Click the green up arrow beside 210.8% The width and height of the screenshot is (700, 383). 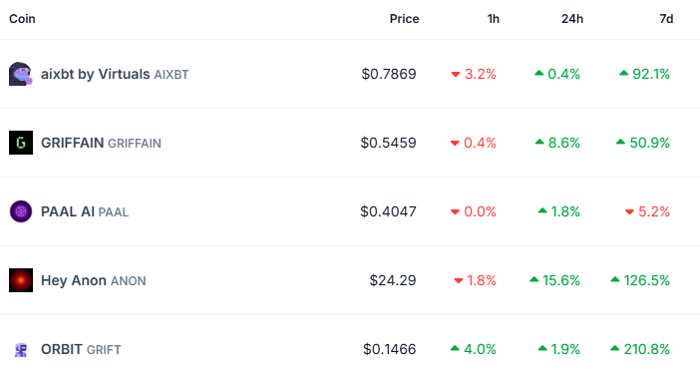coord(614,348)
